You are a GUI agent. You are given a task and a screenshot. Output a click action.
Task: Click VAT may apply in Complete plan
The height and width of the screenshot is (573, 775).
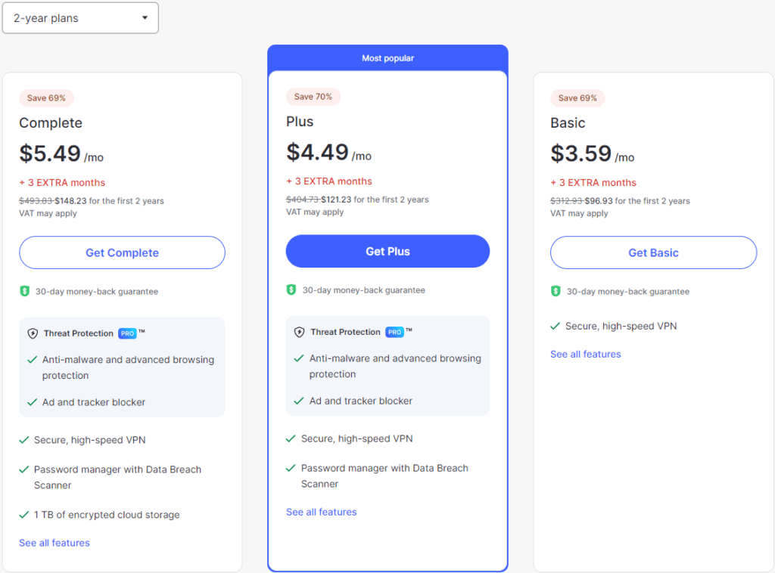[x=48, y=213]
